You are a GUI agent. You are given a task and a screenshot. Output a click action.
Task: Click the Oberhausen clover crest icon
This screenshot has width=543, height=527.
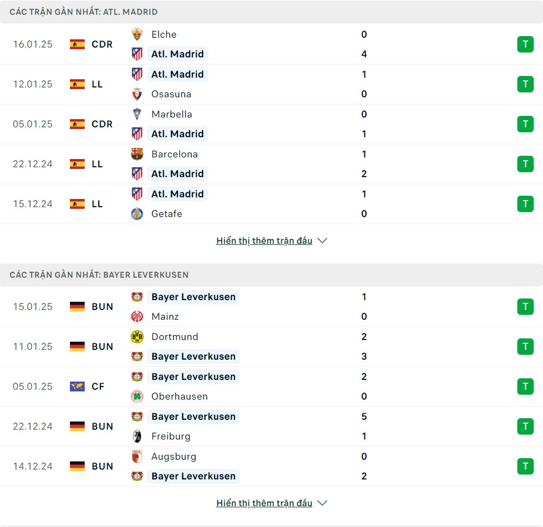click(137, 396)
